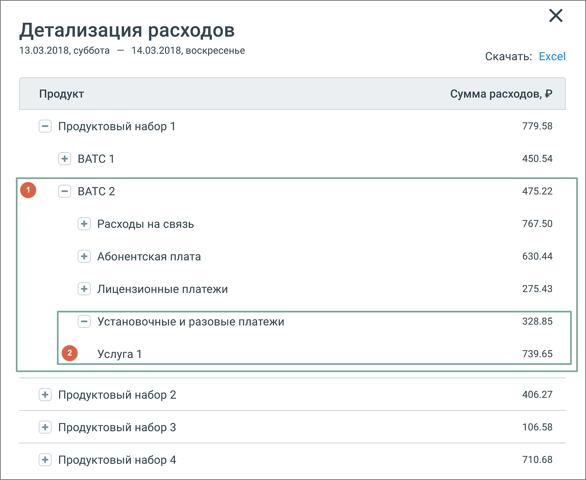586x480 pixels.
Task: Click amount 475.22 for ВАТС 2
Action: click(x=537, y=191)
